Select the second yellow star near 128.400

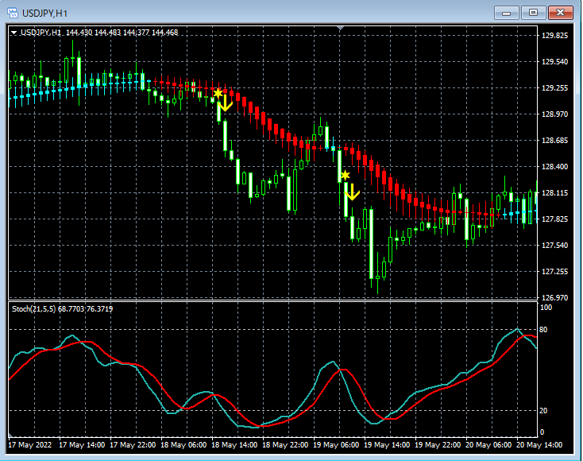coord(346,175)
